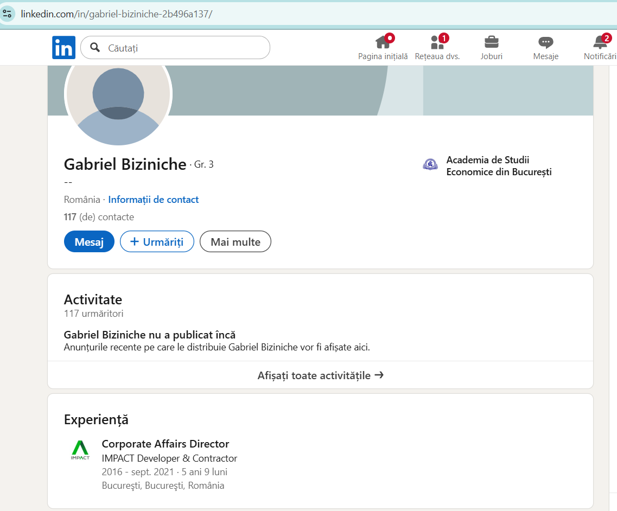Open the LinkedIn home icon Pagina inițială
This screenshot has height=511, width=617.
(382, 42)
